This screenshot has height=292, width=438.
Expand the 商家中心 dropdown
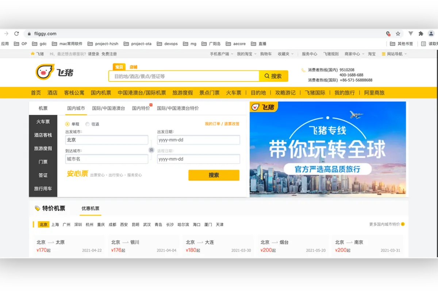click(354, 54)
